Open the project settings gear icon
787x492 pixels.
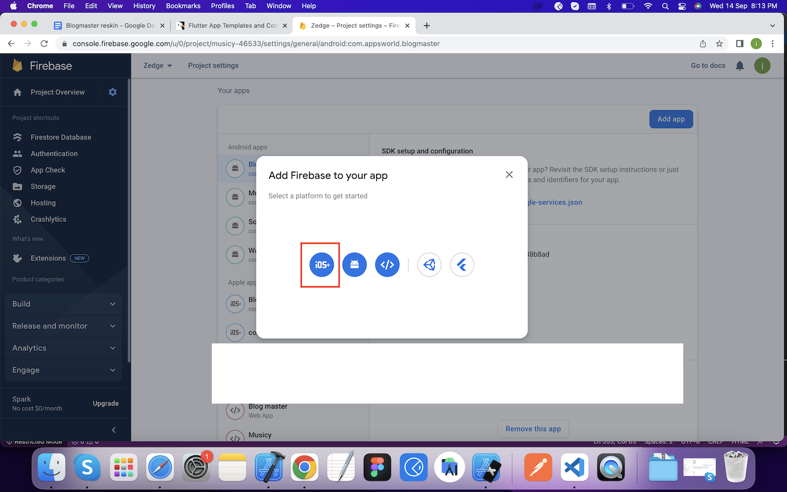[x=112, y=92]
